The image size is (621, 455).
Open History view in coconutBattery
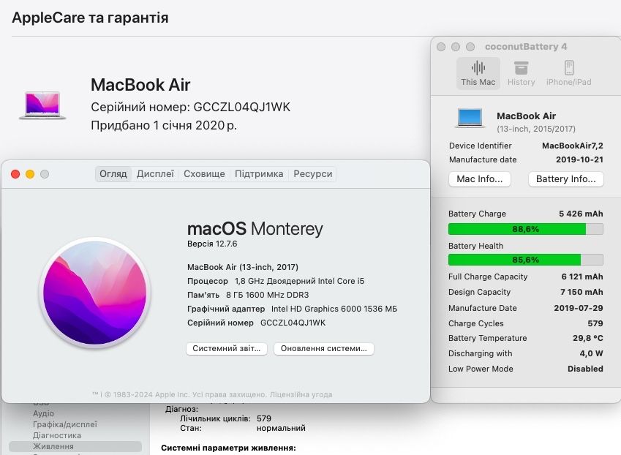[521, 73]
